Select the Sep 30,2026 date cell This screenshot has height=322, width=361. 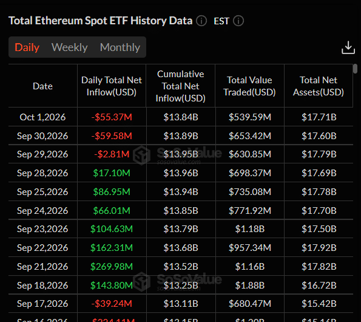point(42,135)
